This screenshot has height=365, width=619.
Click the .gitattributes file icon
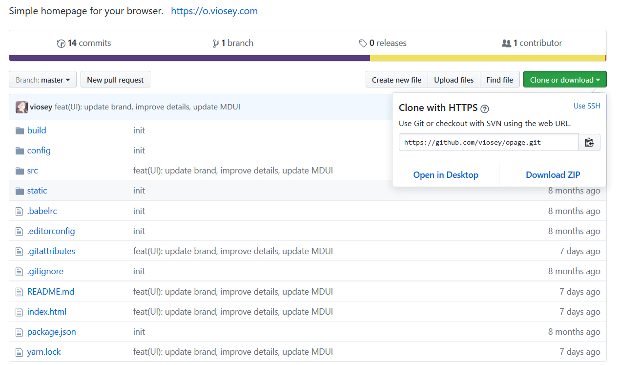pyautogui.click(x=19, y=251)
